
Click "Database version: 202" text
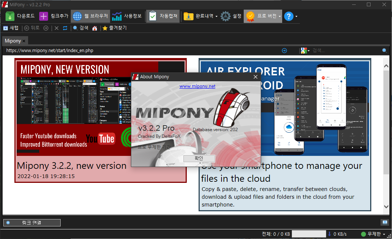click(215, 130)
